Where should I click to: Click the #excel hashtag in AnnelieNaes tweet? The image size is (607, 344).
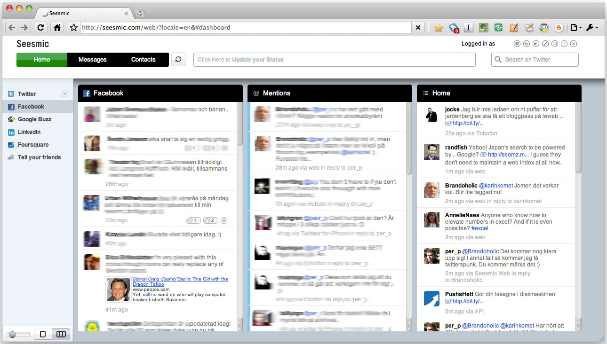pyautogui.click(x=479, y=228)
